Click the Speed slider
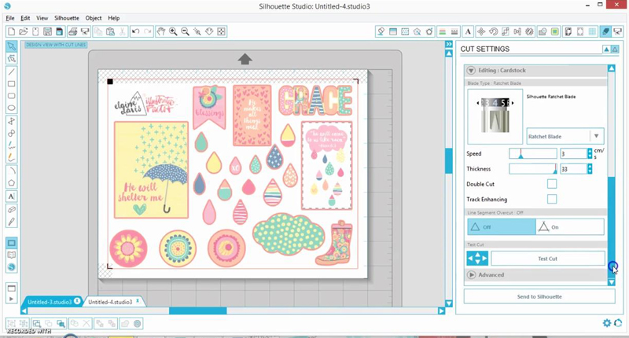The image size is (629, 338). (533, 153)
